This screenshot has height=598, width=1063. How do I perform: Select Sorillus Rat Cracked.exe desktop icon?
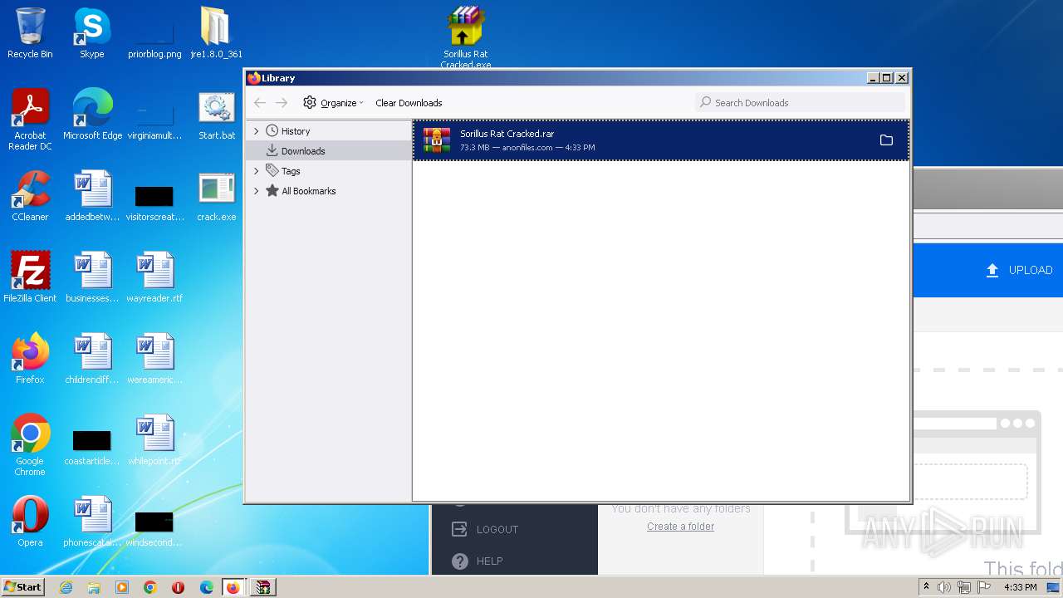point(465,37)
